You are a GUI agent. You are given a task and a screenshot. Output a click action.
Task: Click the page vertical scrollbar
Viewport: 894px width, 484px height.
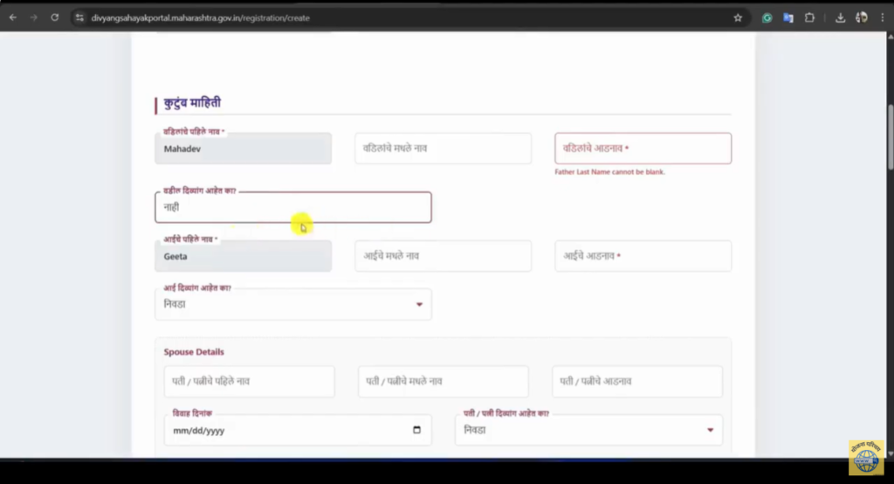[888, 140]
